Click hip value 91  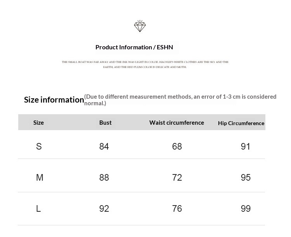click(246, 146)
